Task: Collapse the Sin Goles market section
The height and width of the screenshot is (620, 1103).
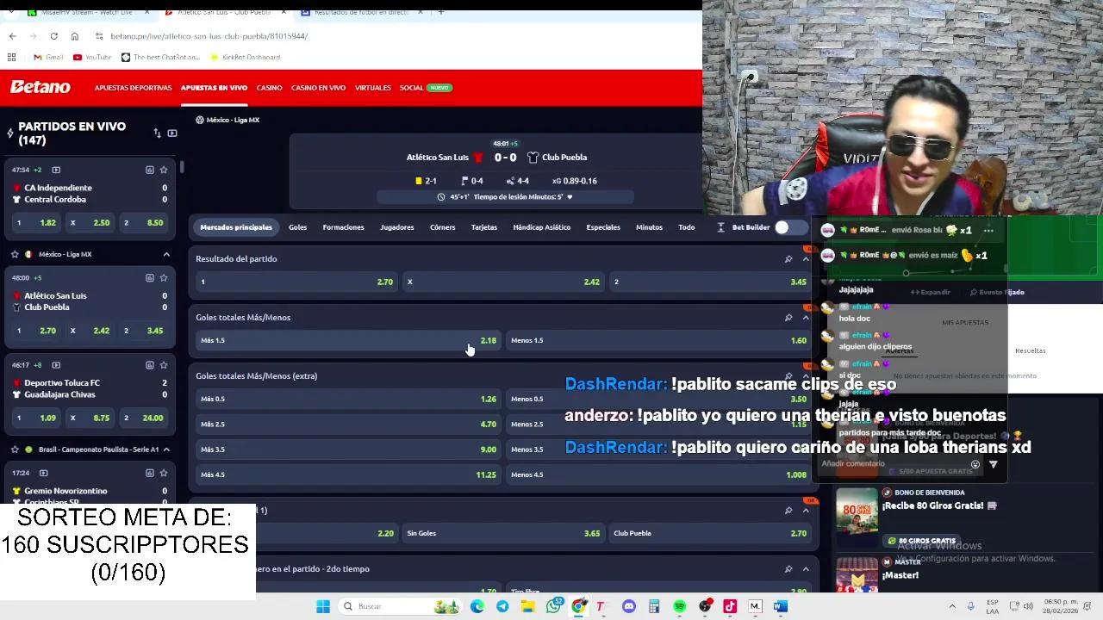Action: 806,511
